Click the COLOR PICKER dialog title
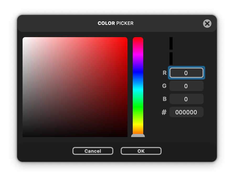The image size is (234, 181). 115,23
